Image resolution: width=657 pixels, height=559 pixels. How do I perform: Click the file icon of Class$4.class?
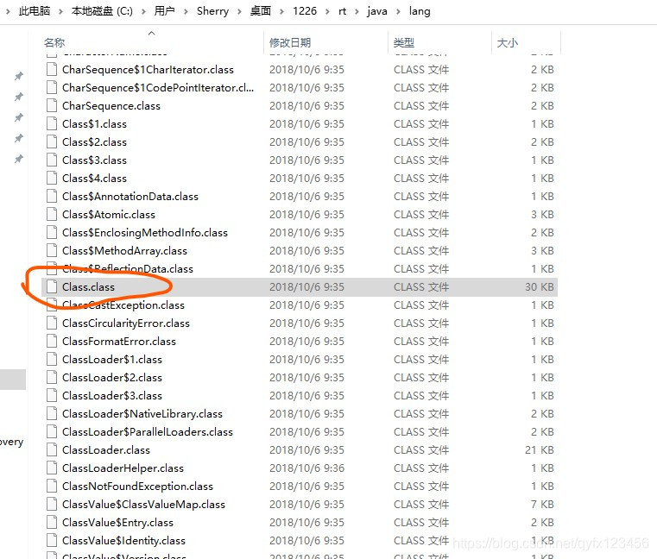(52, 178)
